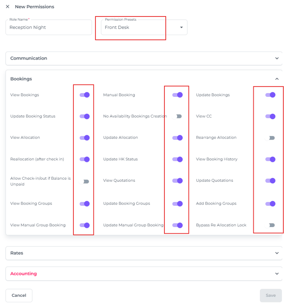The height and width of the screenshot is (304, 284).
Task: Turn off Manual Booking permission
Action: click(x=177, y=95)
